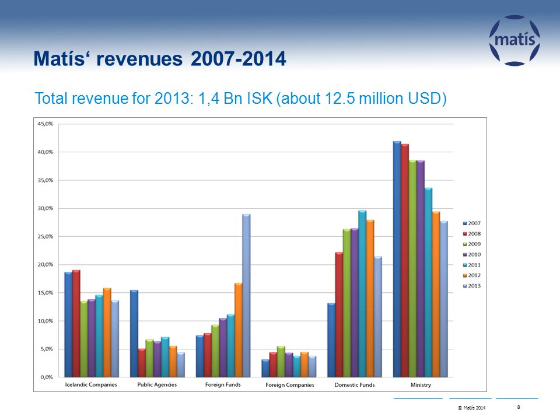Click the 0,0% y-axis label
This screenshot has height=420, width=560.
point(47,377)
